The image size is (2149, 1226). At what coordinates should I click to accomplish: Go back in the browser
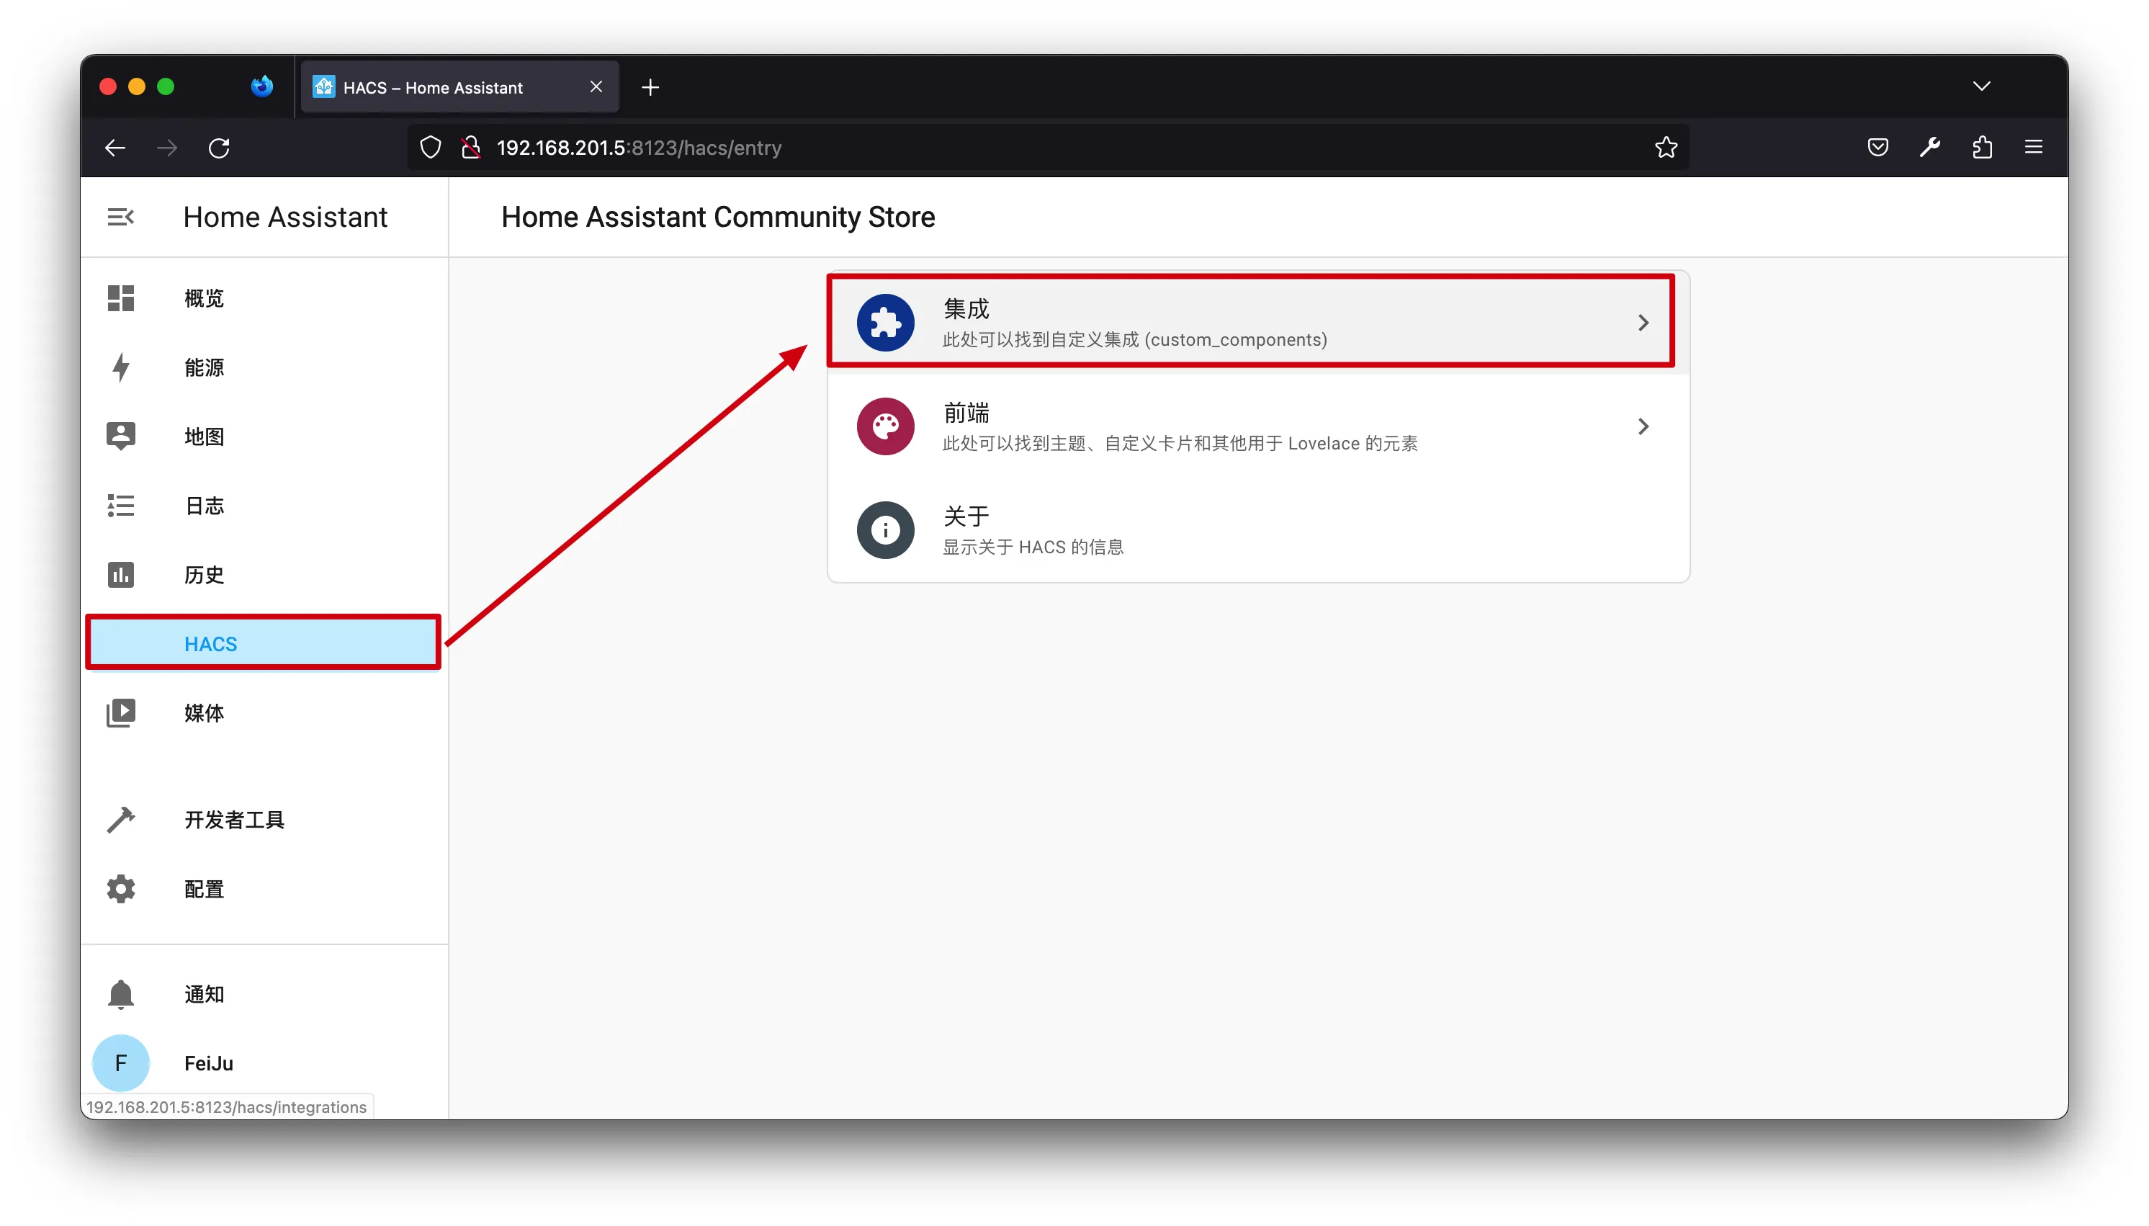(x=115, y=148)
